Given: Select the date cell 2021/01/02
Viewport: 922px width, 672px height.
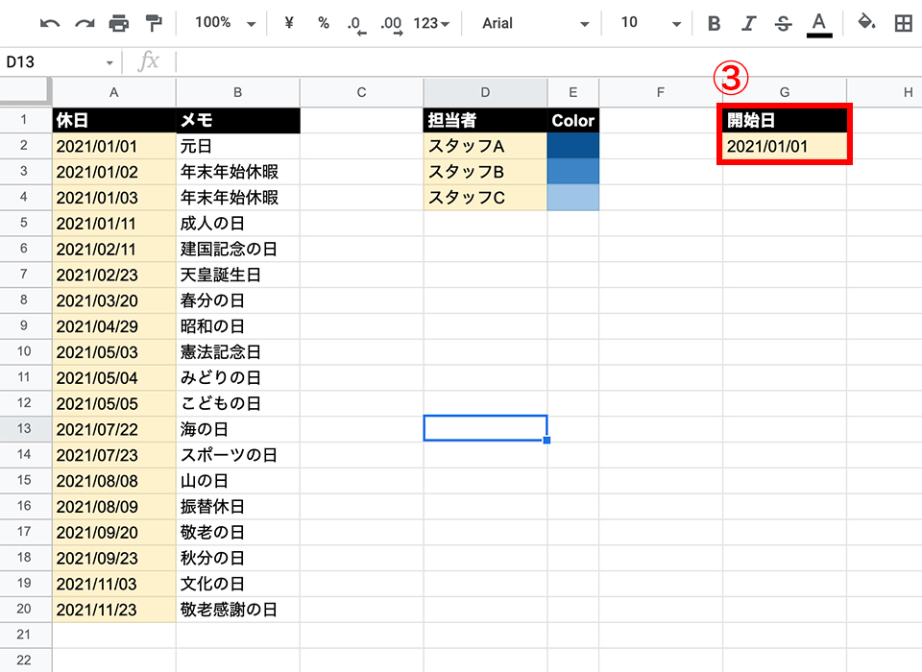Looking at the screenshot, I should coord(114,172).
